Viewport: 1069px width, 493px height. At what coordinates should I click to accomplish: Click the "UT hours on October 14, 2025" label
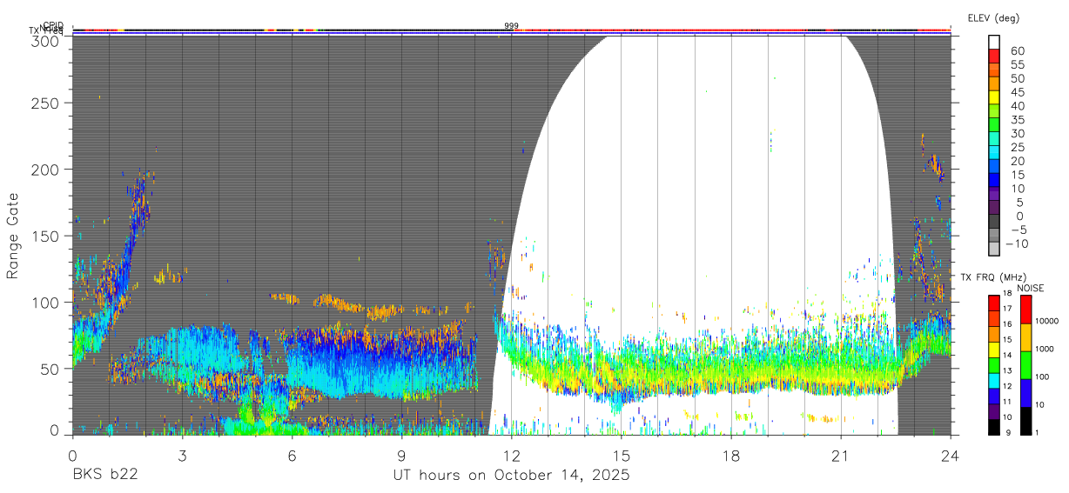[510, 476]
